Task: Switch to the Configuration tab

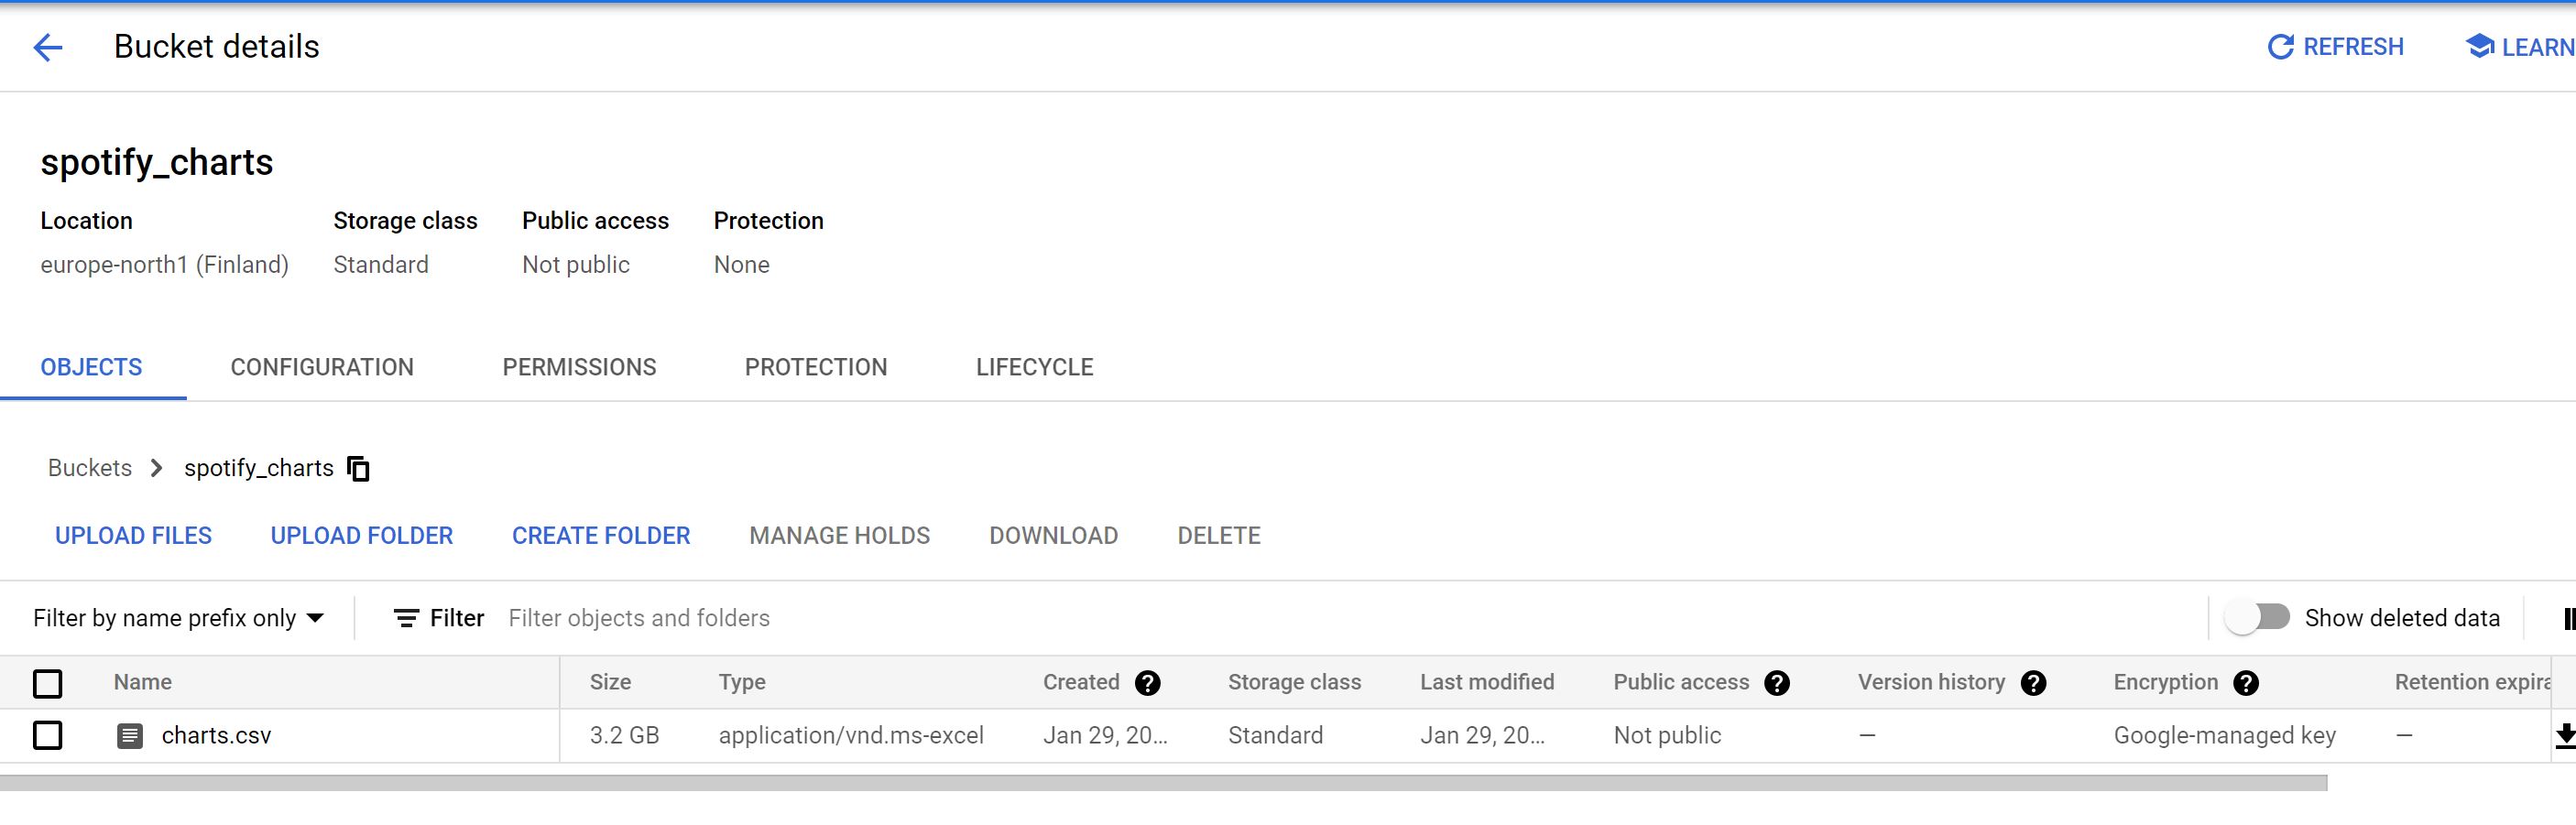Action: 322,367
